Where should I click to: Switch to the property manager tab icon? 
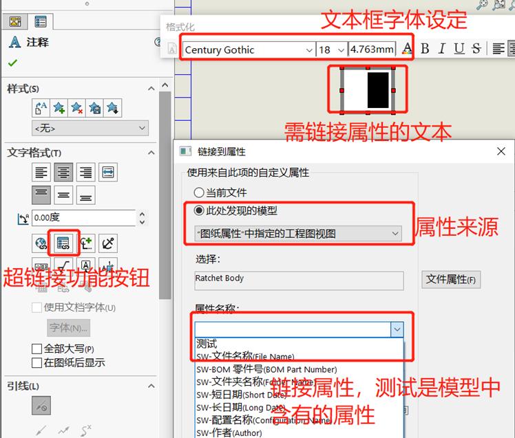[x=41, y=21]
